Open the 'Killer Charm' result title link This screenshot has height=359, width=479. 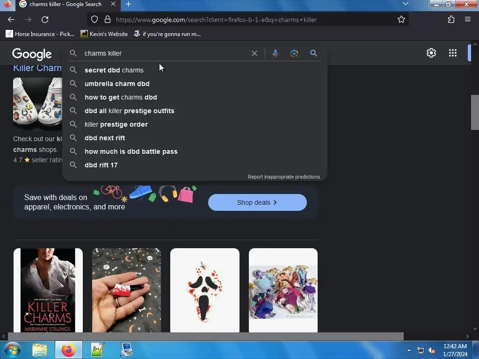(x=37, y=68)
